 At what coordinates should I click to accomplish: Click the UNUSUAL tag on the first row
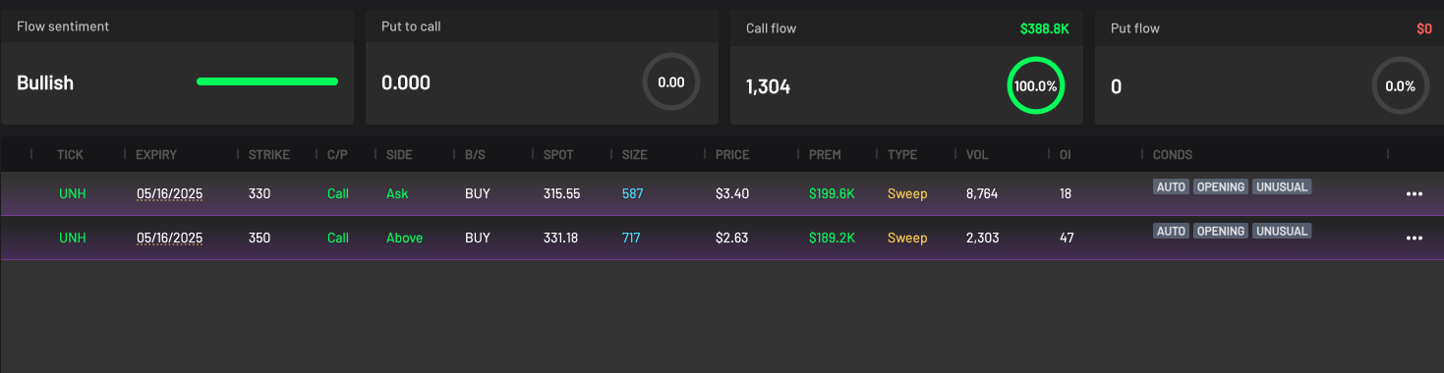point(1282,186)
